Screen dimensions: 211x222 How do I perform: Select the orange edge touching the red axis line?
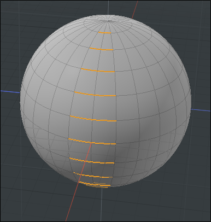coord(92,142)
